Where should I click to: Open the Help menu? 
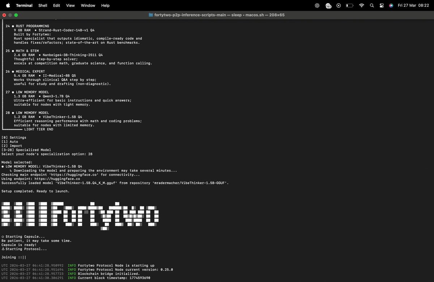coord(105,5)
